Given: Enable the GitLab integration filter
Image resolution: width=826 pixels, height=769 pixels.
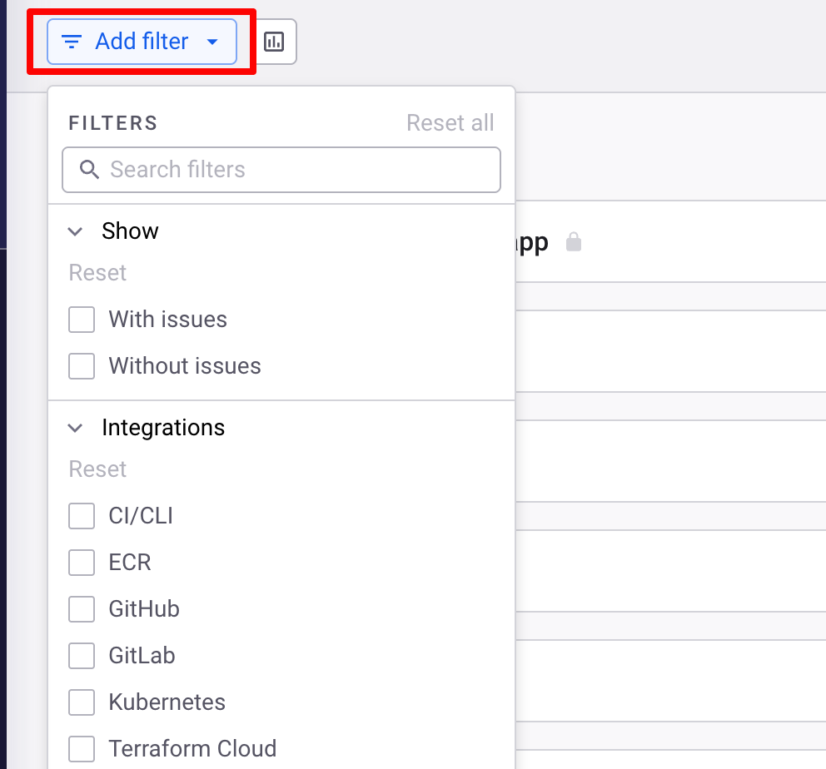Looking at the screenshot, I should click(x=82, y=656).
